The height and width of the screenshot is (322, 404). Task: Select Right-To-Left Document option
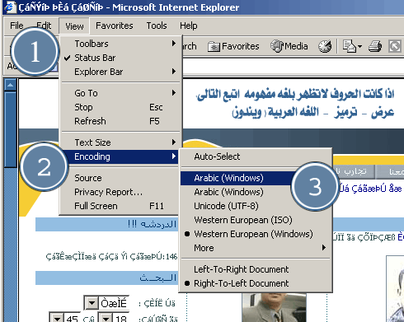tap(256, 283)
